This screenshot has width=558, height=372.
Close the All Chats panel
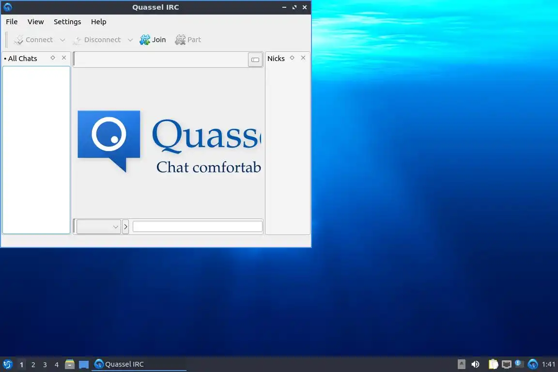tap(64, 58)
